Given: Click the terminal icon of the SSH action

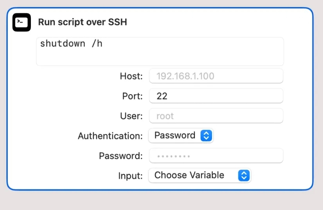Looking at the screenshot, I should coord(22,22).
